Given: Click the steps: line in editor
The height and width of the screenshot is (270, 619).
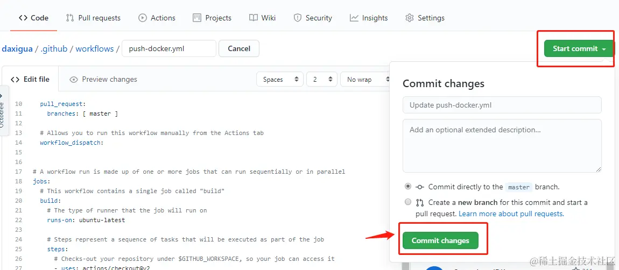Looking at the screenshot, I should pyautogui.click(x=58, y=249).
